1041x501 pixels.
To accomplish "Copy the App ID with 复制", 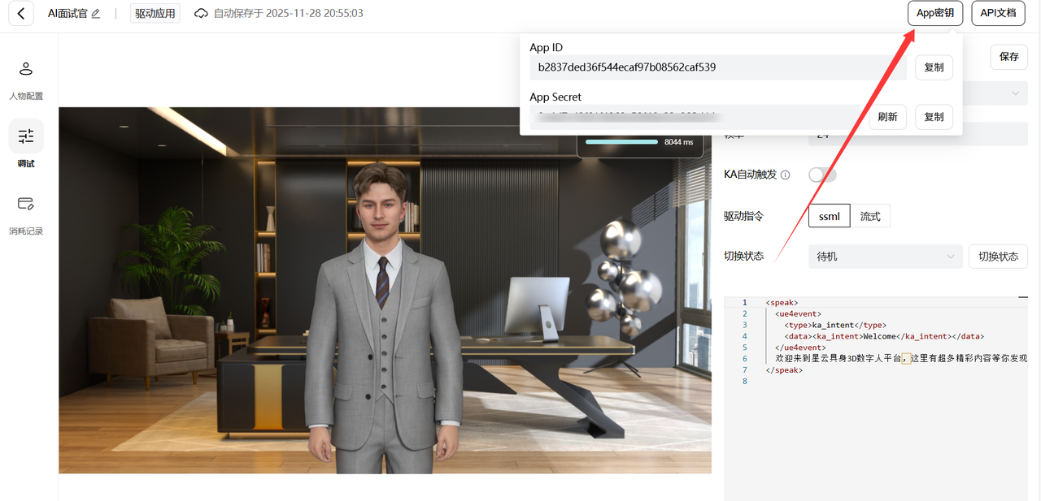I will coord(934,67).
